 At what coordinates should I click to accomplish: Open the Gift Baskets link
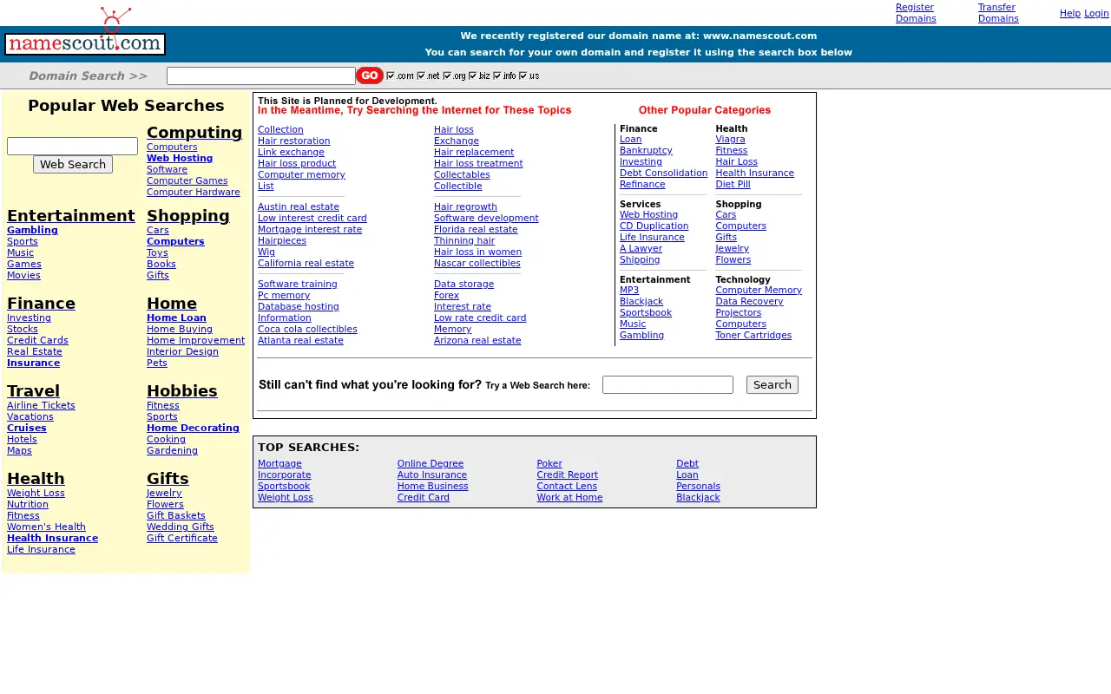point(176,515)
